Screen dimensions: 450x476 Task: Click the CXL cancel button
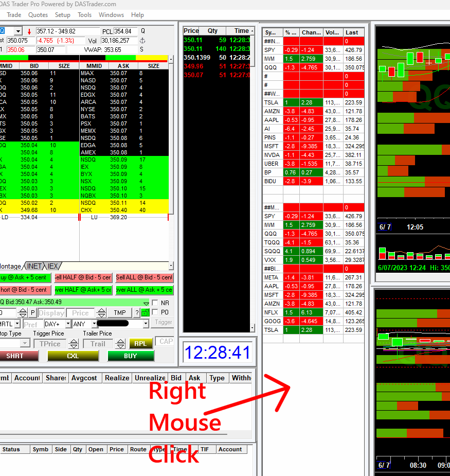click(73, 356)
